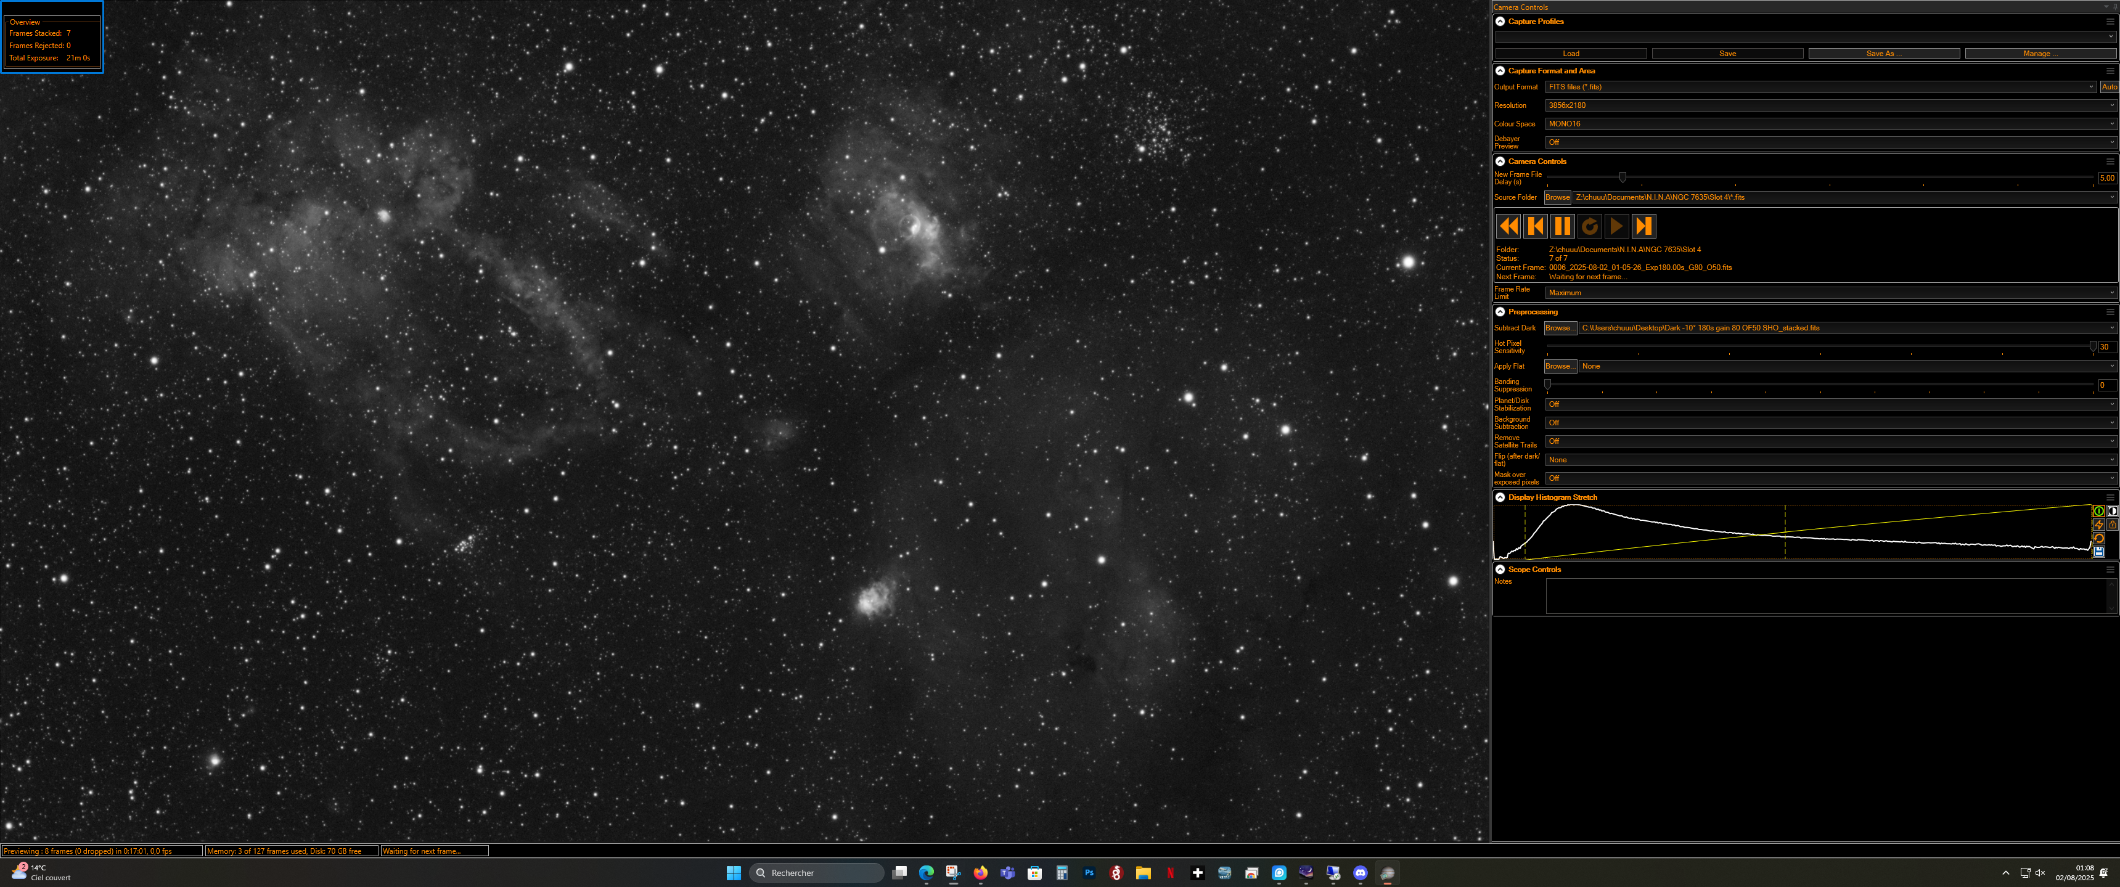Open the Output Format dropdown
The image size is (2120, 887).
[1819, 87]
